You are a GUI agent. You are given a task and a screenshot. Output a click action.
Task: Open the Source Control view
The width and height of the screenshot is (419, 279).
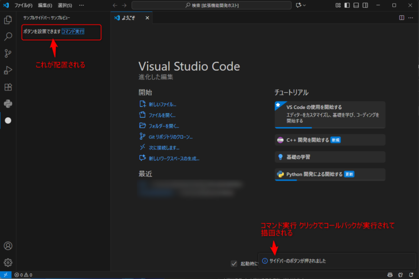tap(8, 53)
